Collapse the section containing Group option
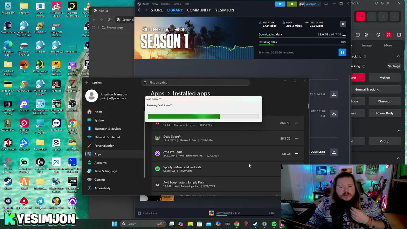The width and height of the screenshot is (407, 229). coord(399,131)
